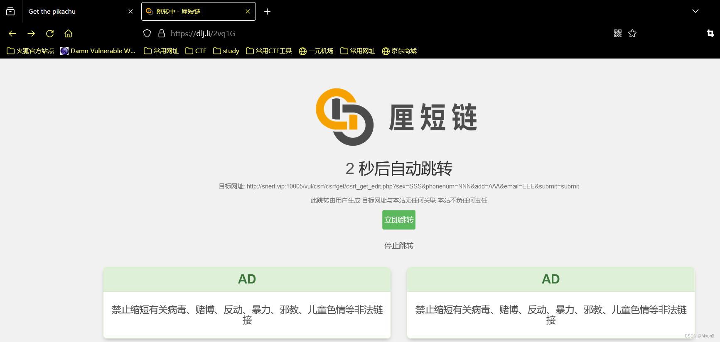Expand the list all tabs chevron

pos(695,11)
